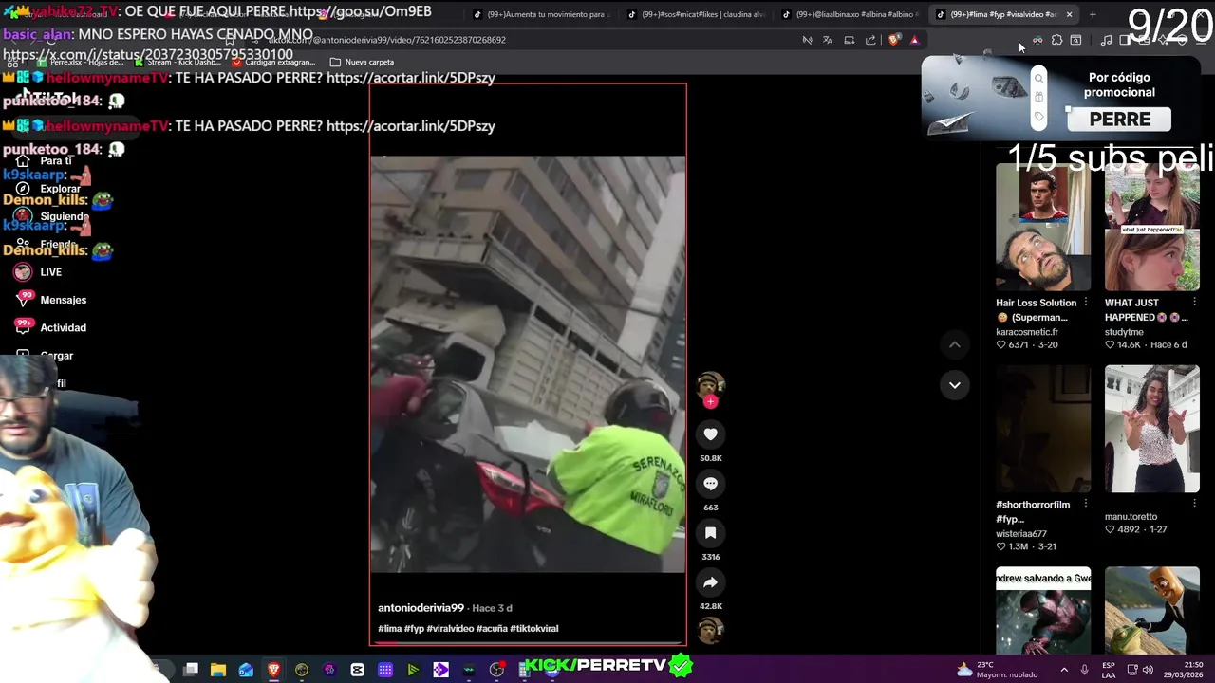This screenshot has height=683, width=1215.
Task: Open the browser extensions puzzle icon
Action: tap(1056, 40)
